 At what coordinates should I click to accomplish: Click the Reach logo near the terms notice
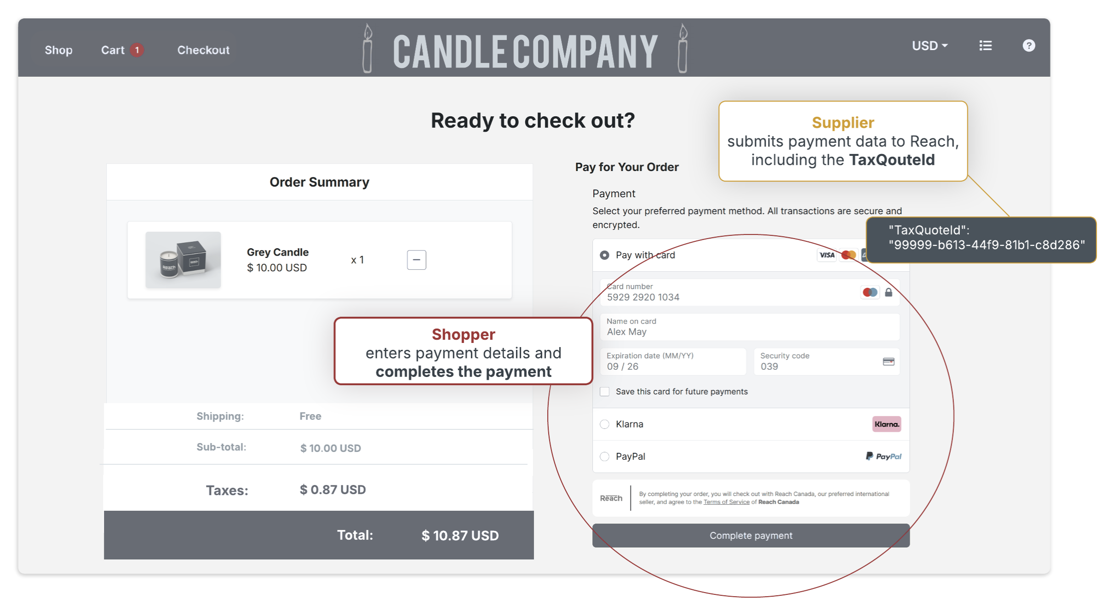(611, 498)
